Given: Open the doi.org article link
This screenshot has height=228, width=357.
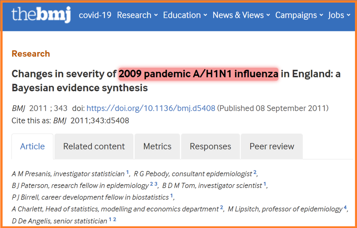Looking at the screenshot, I should (151, 108).
